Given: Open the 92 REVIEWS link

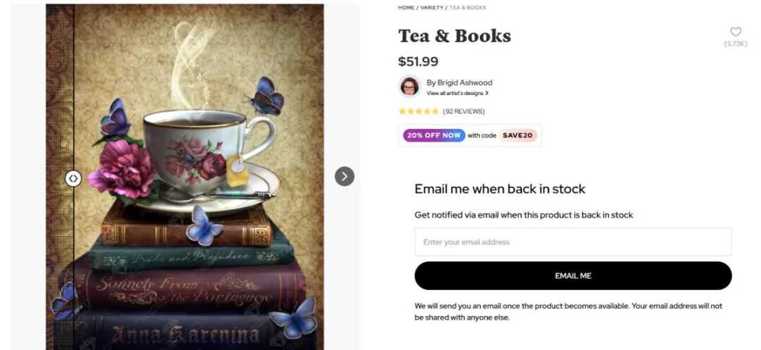Looking at the screenshot, I should click(x=464, y=111).
